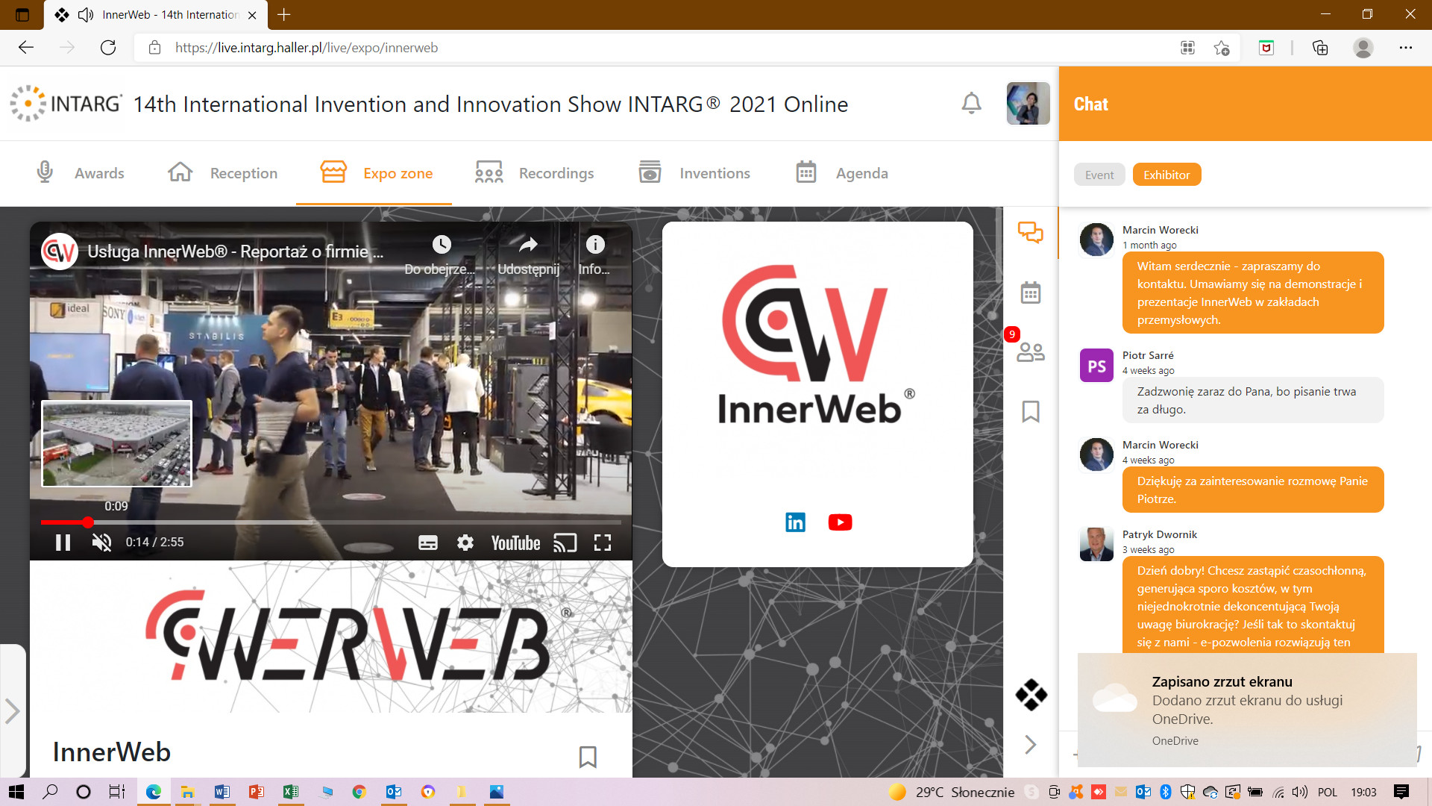1432x806 pixels.
Task: Unmute the video sound
Action: pos(101,543)
